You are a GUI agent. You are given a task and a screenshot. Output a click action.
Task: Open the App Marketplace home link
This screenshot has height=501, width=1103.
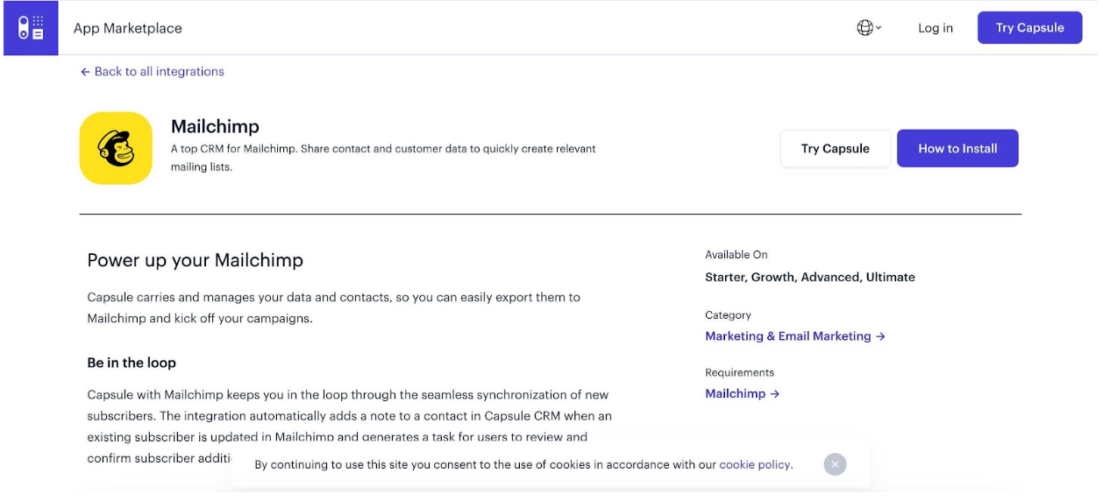tap(128, 28)
